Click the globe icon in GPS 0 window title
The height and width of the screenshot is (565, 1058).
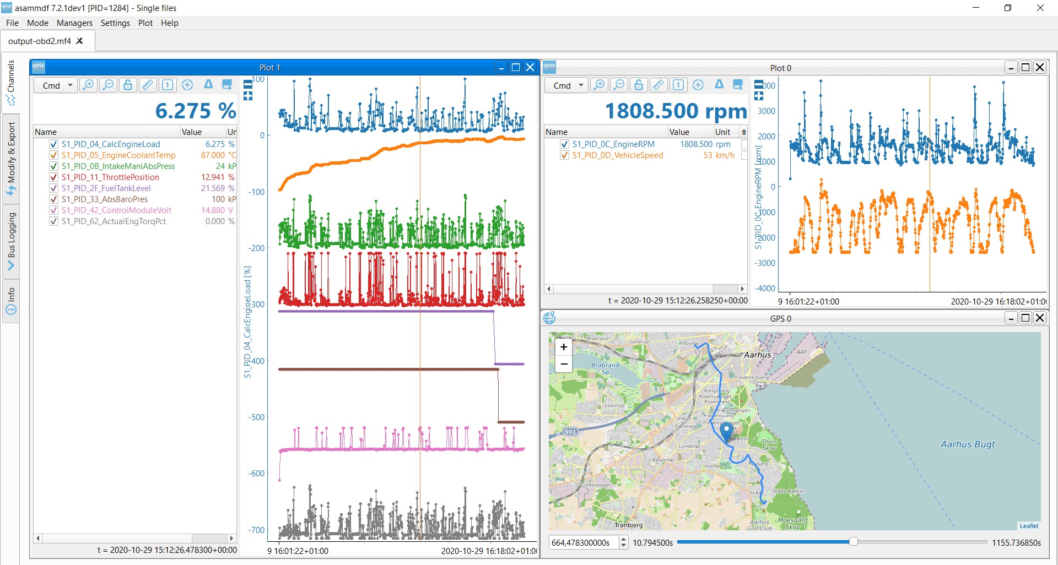549,318
